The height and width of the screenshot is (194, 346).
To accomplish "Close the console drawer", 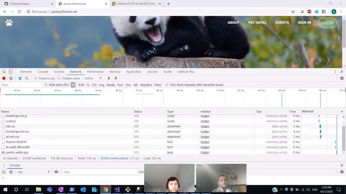I will [x=342, y=165].
